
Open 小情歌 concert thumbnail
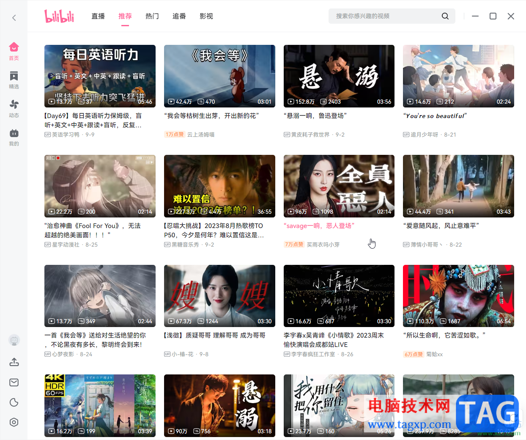(339, 296)
